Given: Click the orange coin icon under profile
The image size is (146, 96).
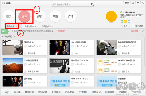Looking at the screenshot, I should pyautogui.click(x=125, y=22).
